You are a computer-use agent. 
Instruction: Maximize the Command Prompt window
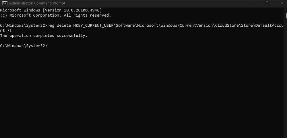(267, 3)
